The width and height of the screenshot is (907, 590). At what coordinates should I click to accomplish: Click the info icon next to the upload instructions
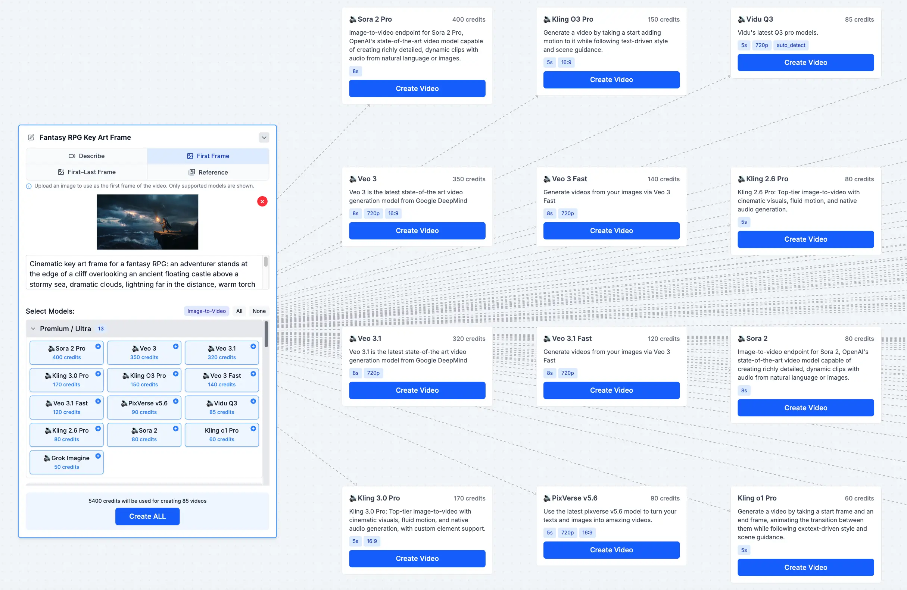tap(29, 186)
